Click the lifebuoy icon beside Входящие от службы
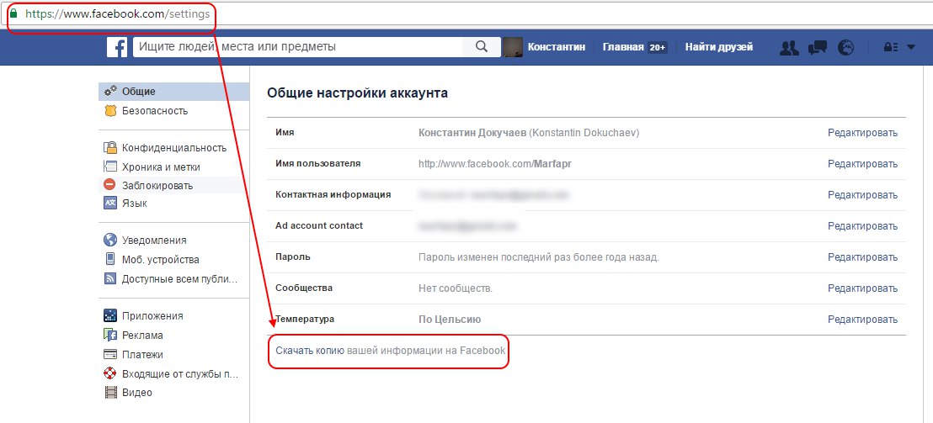Screen dimensions: 933x423 [110, 373]
